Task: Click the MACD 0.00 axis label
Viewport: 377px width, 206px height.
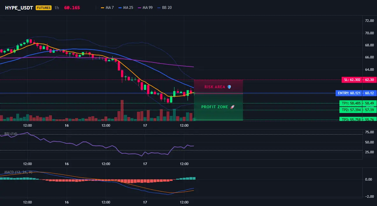Action: pos(369,179)
